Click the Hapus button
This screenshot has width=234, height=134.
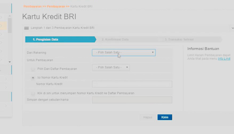[x=148, y=117]
